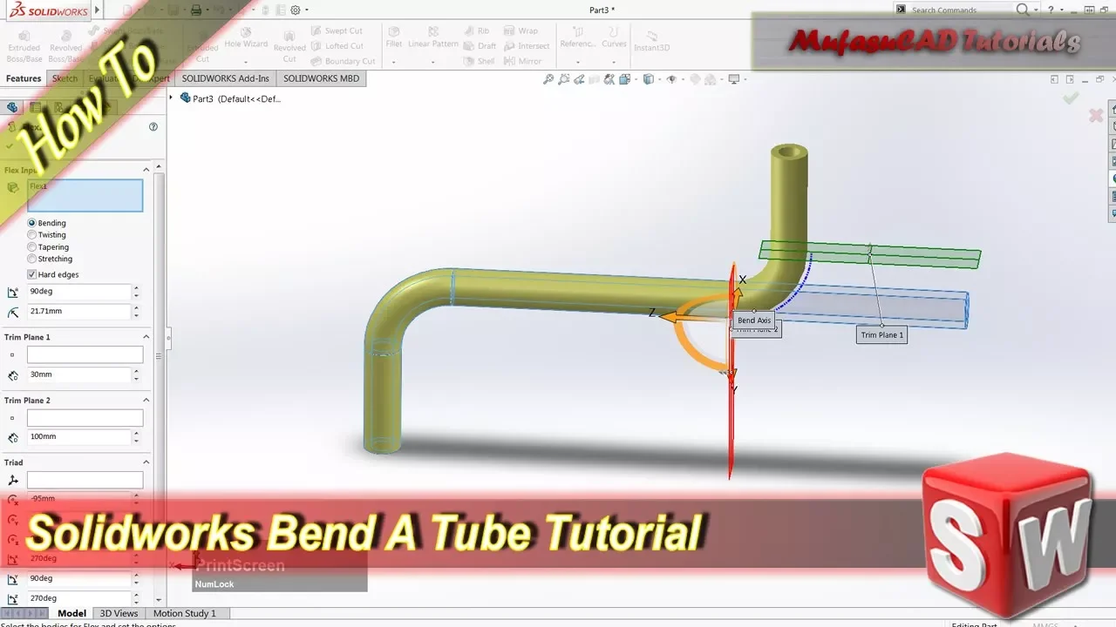Image resolution: width=1116 pixels, height=627 pixels.
Task: Select the Boundary Cut tool
Action: (x=343, y=62)
